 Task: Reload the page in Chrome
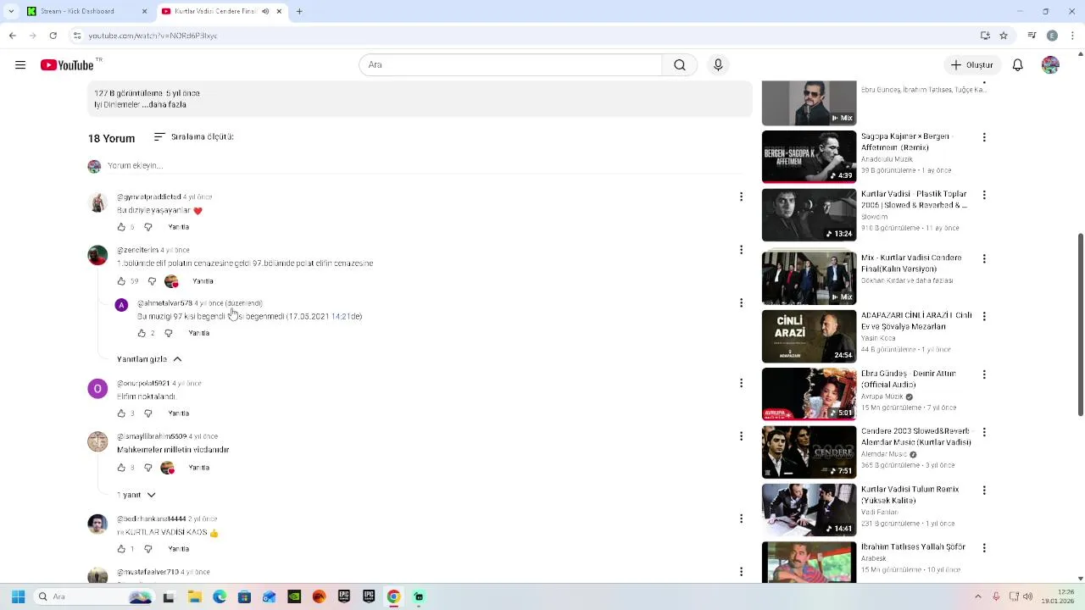[x=53, y=36]
